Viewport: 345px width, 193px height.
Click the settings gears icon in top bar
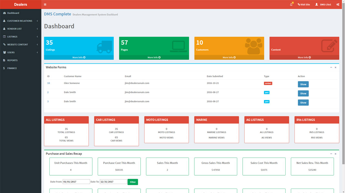[x=338, y=4]
